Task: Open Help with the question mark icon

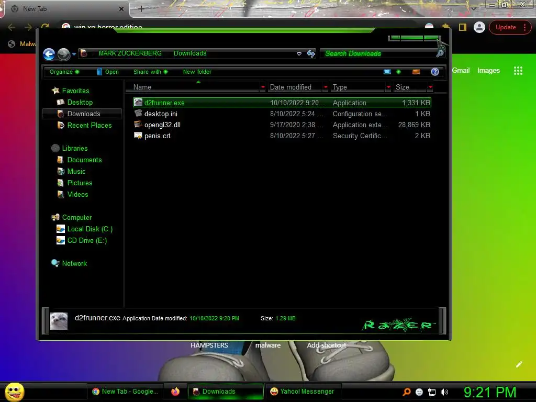Action: click(435, 72)
